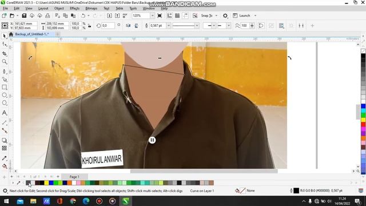Click the Launch button
This screenshot has height=206, width=366.
(241, 15)
